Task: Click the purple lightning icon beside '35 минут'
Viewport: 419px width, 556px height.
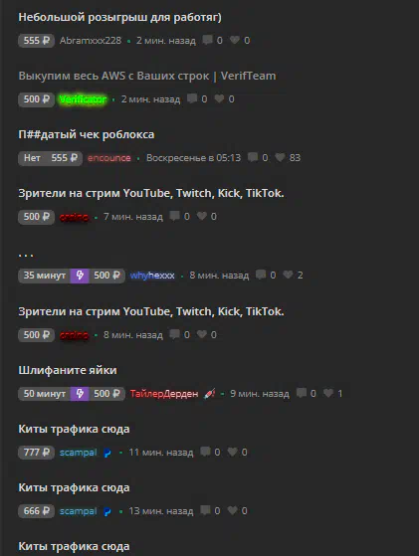Action: pos(80,276)
